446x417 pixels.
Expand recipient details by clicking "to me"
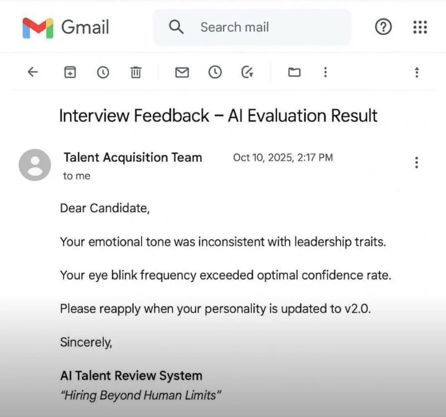(76, 176)
